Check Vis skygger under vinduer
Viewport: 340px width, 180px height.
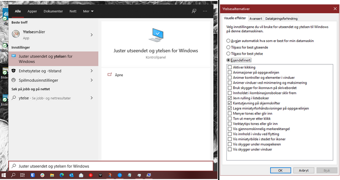click(230, 150)
